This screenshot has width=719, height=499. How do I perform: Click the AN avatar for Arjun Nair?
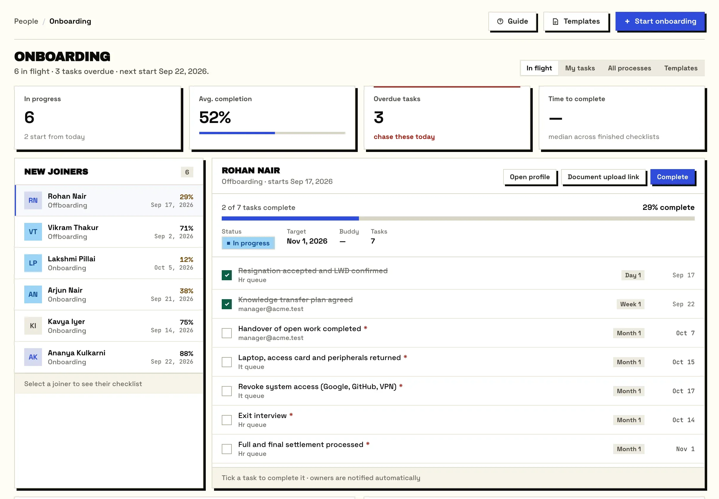[x=33, y=294]
